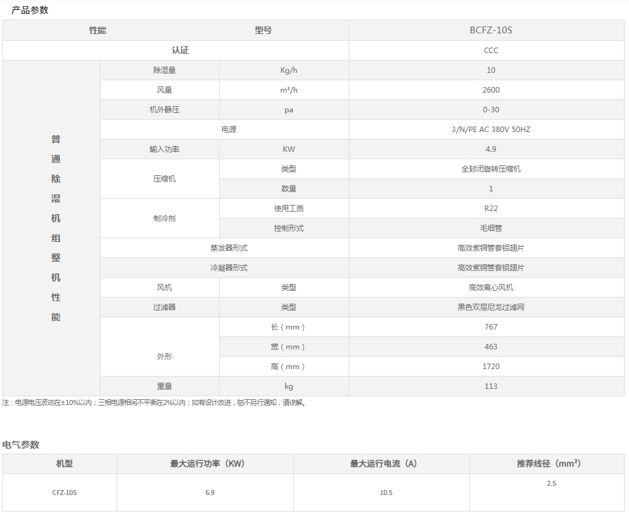Click the max running current value 10.5
Viewport: 629px width, 516px height.
[386, 493]
